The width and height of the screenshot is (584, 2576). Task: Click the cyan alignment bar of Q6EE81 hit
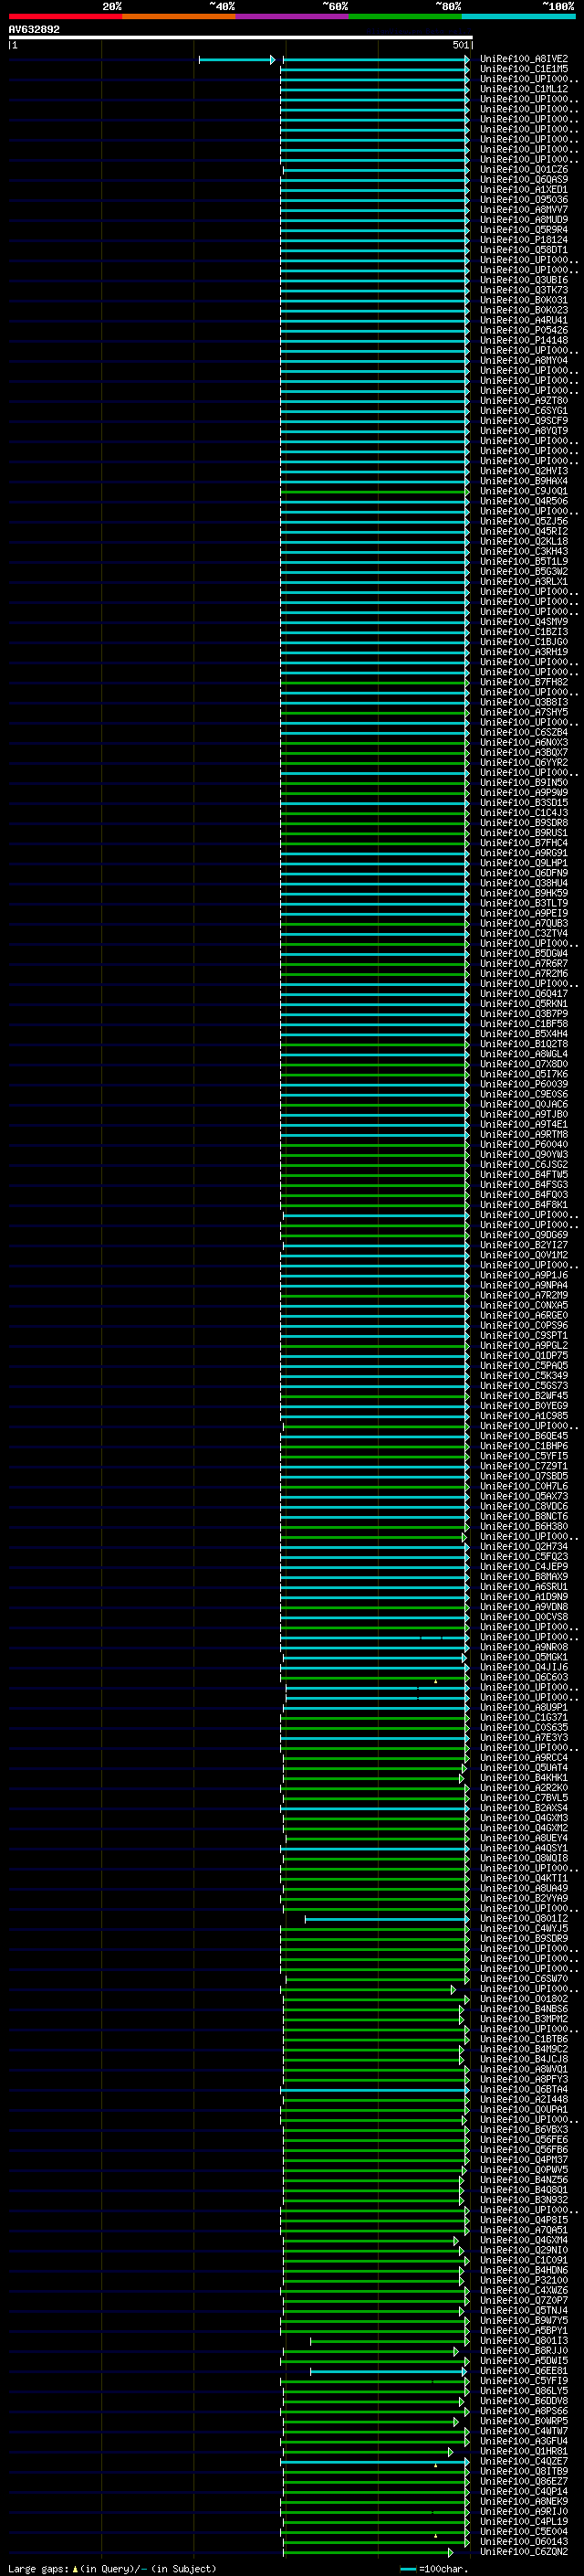coord(389,2371)
